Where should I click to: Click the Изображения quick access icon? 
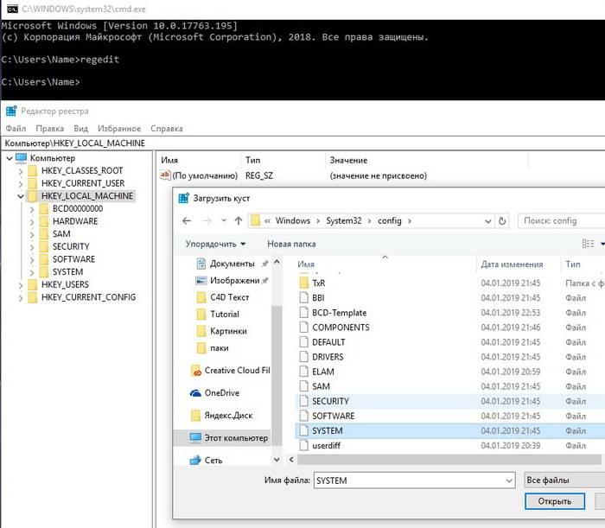point(201,281)
